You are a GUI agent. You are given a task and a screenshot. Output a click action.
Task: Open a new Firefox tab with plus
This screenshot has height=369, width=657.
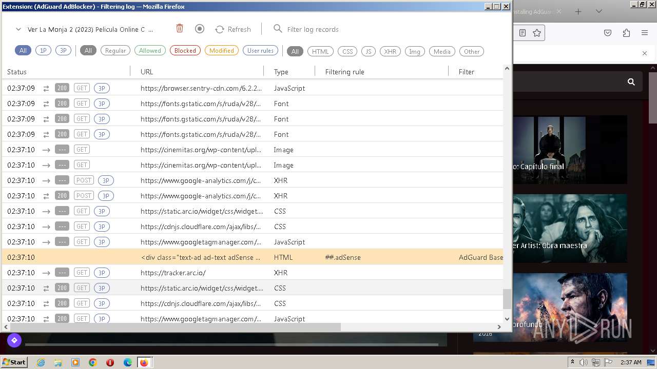(x=578, y=11)
